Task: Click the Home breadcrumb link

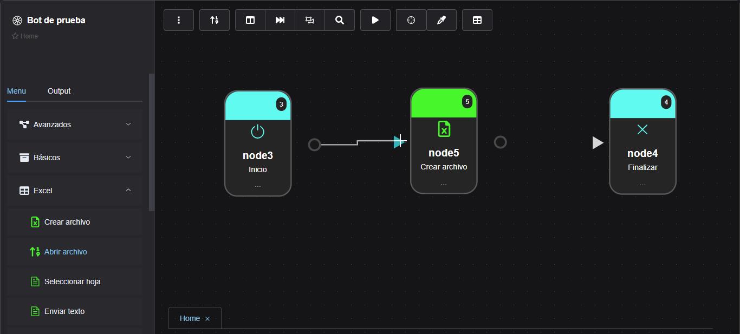Action: [29, 36]
